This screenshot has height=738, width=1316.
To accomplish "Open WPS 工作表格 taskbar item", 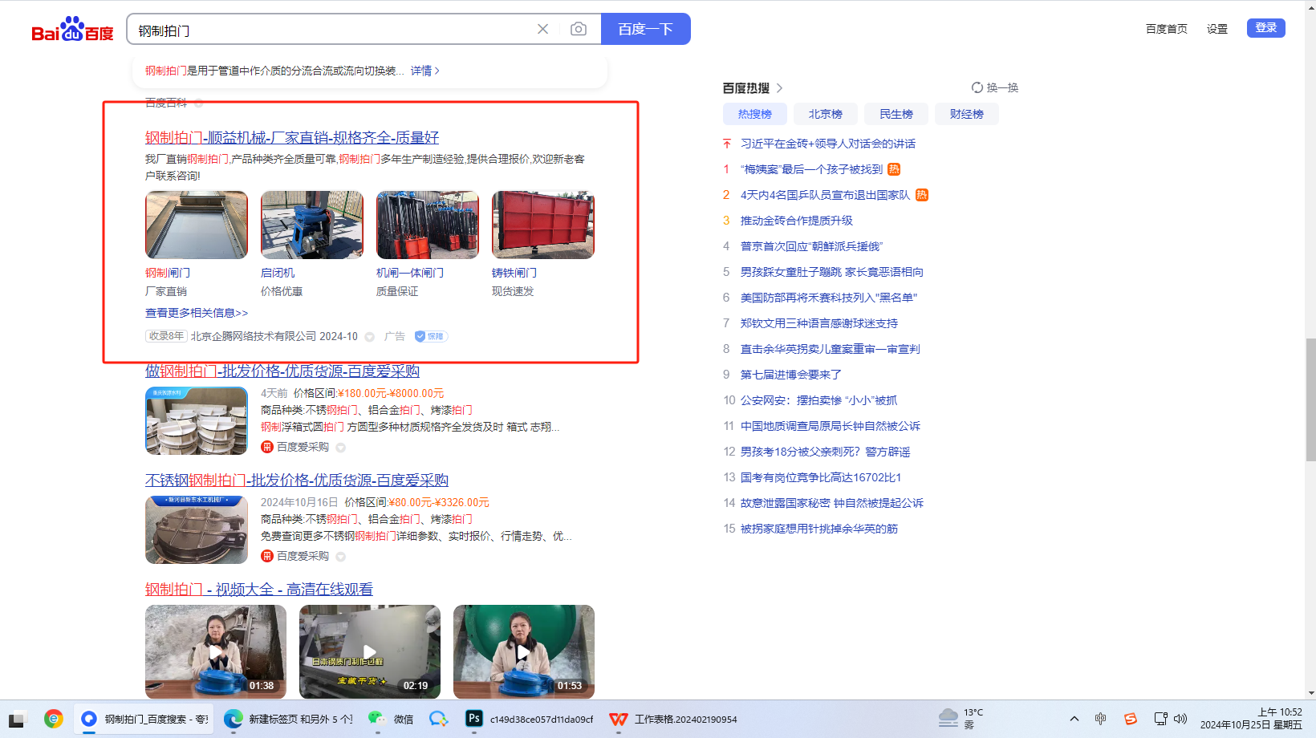I will [672, 719].
